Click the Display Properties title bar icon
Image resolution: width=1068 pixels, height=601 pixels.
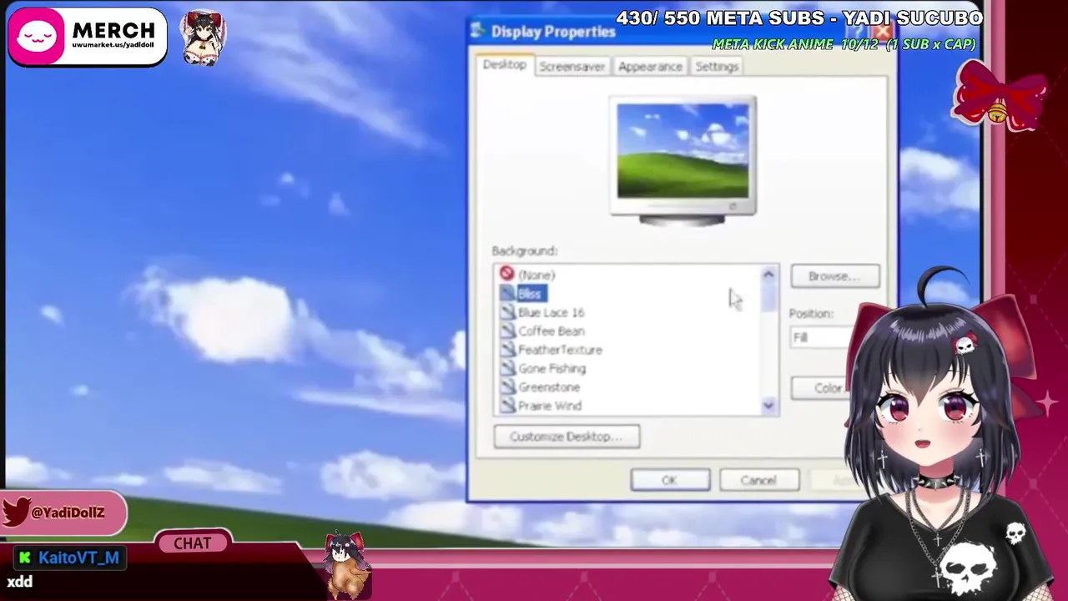(478, 31)
